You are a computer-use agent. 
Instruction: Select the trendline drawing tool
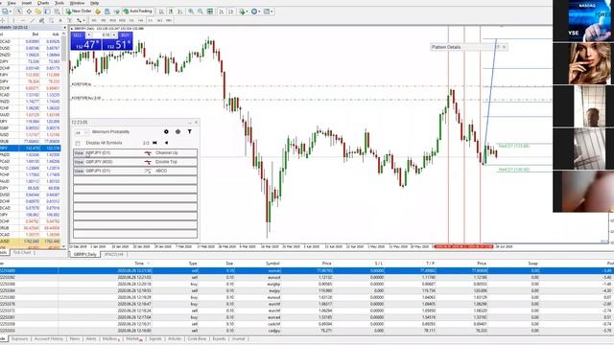coord(33,20)
